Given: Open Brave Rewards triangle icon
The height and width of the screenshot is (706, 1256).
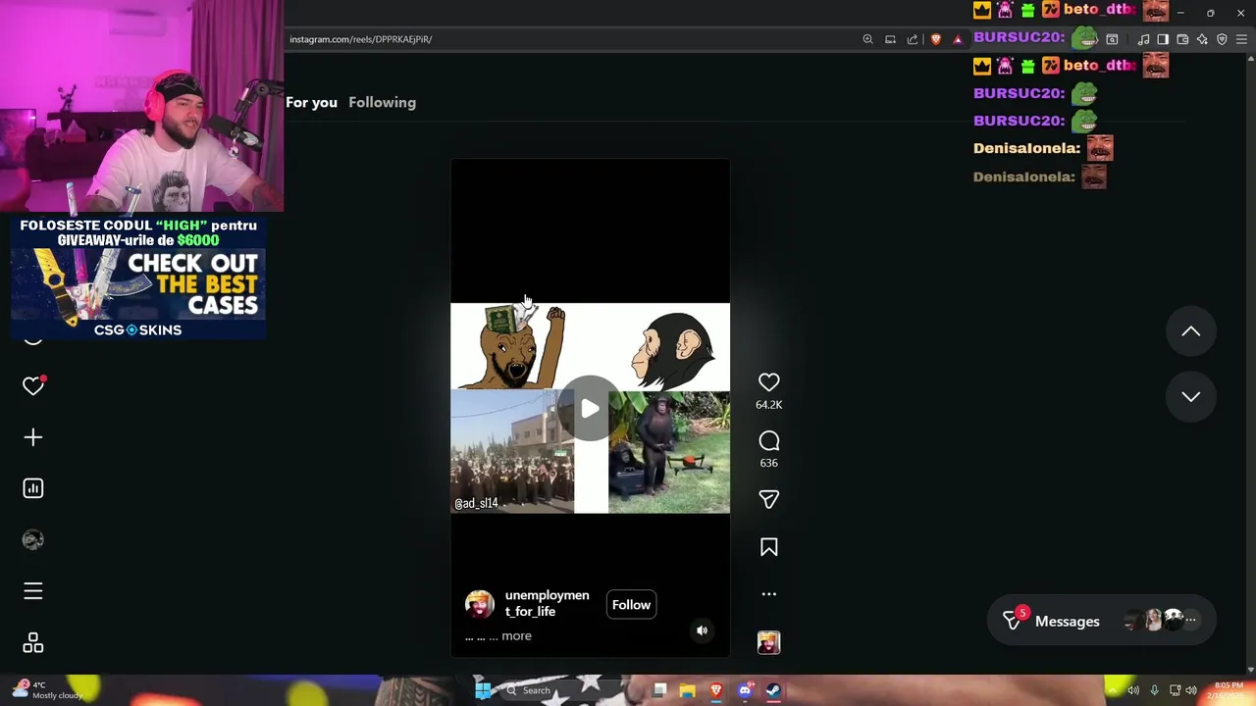Looking at the screenshot, I should (x=958, y=39).
